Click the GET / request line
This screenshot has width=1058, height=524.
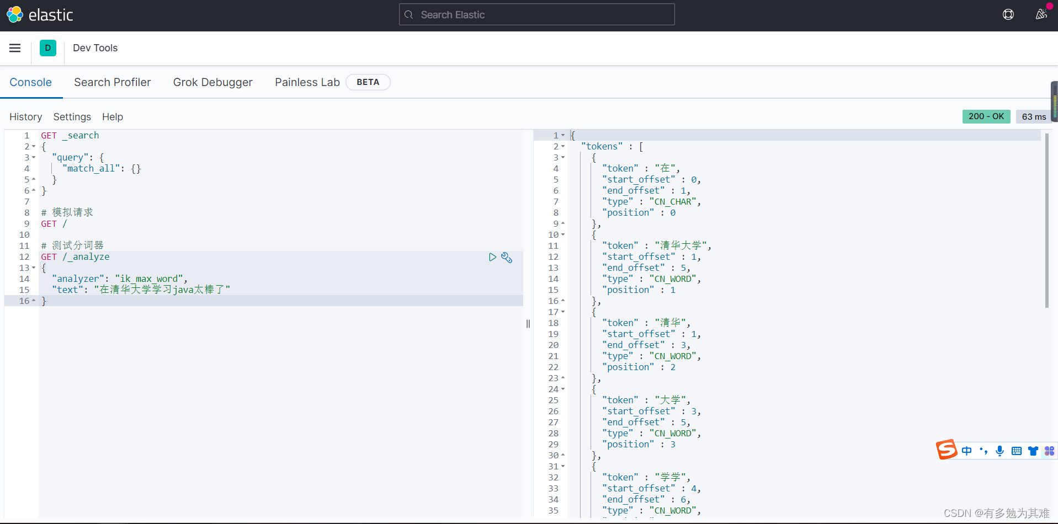(x=54, y=224)
